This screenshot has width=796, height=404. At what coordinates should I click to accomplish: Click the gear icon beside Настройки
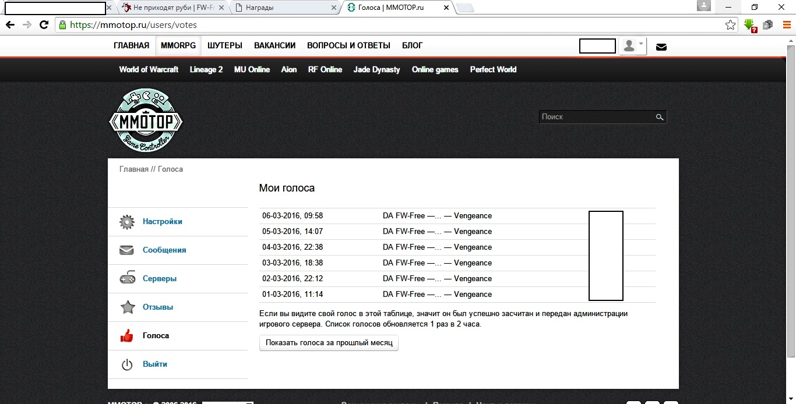[x=127, y=222]
